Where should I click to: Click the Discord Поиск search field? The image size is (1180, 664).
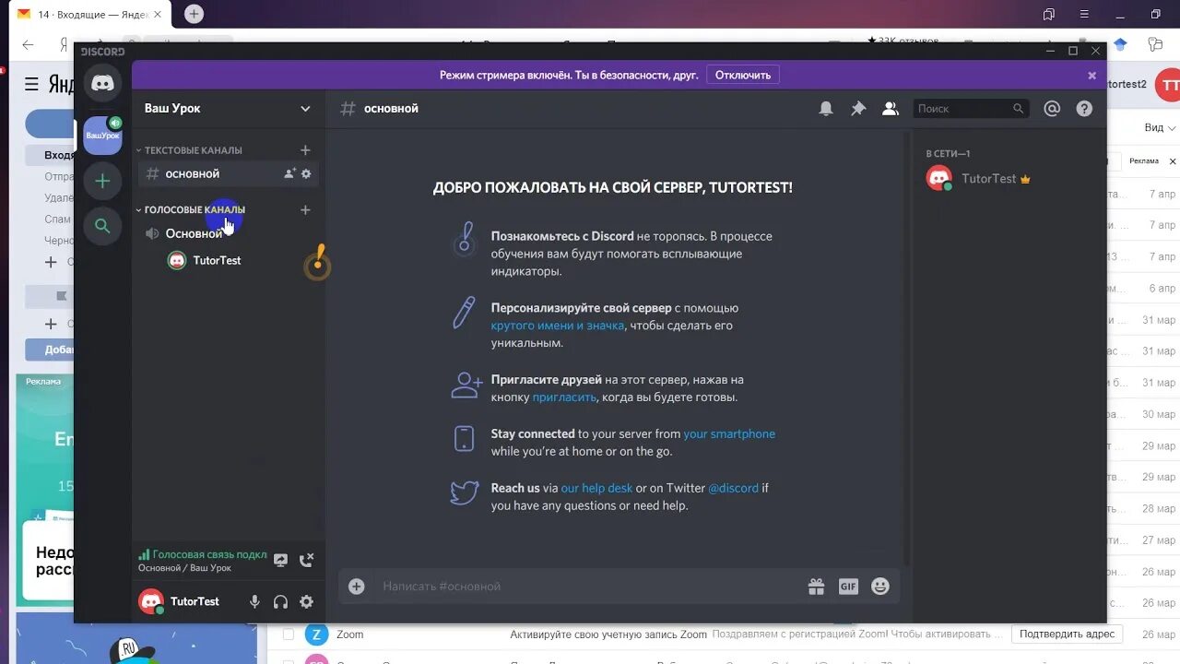click(x=972, y=109)
